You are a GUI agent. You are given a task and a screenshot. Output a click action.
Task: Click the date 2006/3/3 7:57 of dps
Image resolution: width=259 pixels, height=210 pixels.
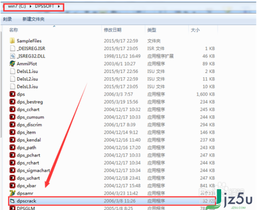(x=118, y=94)
